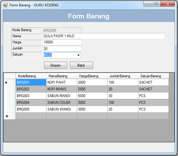Click the form application icon in title bar
Screen dimensions: 178x156
(5, 5)
